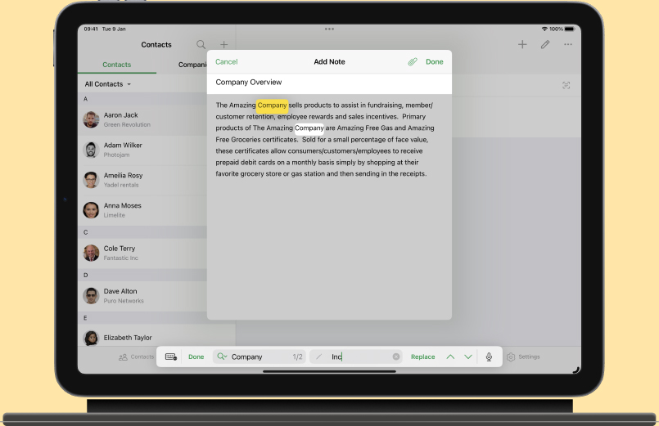Tap the microphone dictation icon
659x426 pixels.
[490, 357]
